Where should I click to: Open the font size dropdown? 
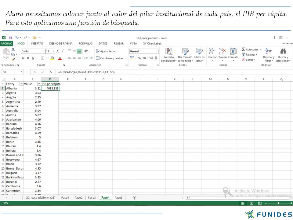pyautogui.click(x=54, y=51)
